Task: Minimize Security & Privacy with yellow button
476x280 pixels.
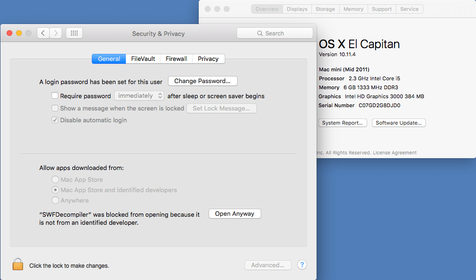Action: [19, 33]
